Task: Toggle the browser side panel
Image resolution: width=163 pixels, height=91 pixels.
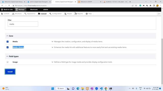Action: click(154, 6)
